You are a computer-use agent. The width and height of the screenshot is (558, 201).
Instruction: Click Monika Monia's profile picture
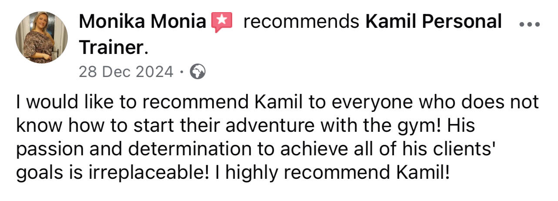[42, 38]
